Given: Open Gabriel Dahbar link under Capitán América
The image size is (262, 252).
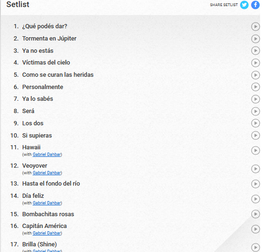Looking at the screenshot, I should (47, 233).
